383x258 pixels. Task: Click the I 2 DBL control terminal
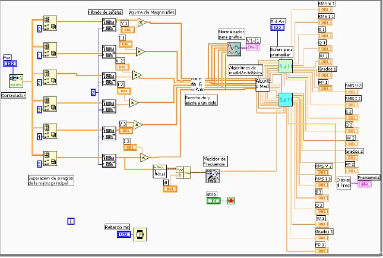point(124,91)
